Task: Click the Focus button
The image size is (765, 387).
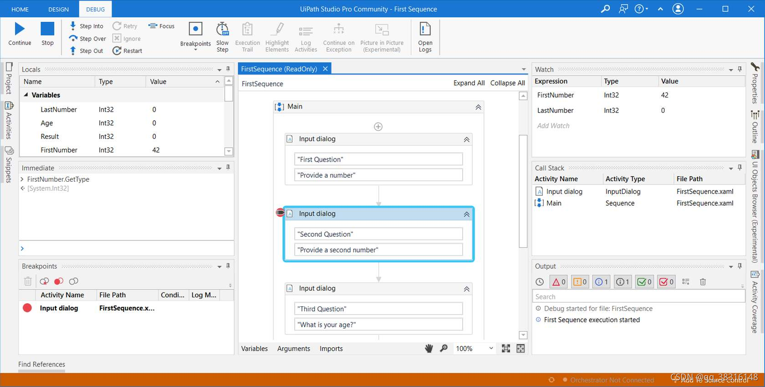Action: point(162,26)
